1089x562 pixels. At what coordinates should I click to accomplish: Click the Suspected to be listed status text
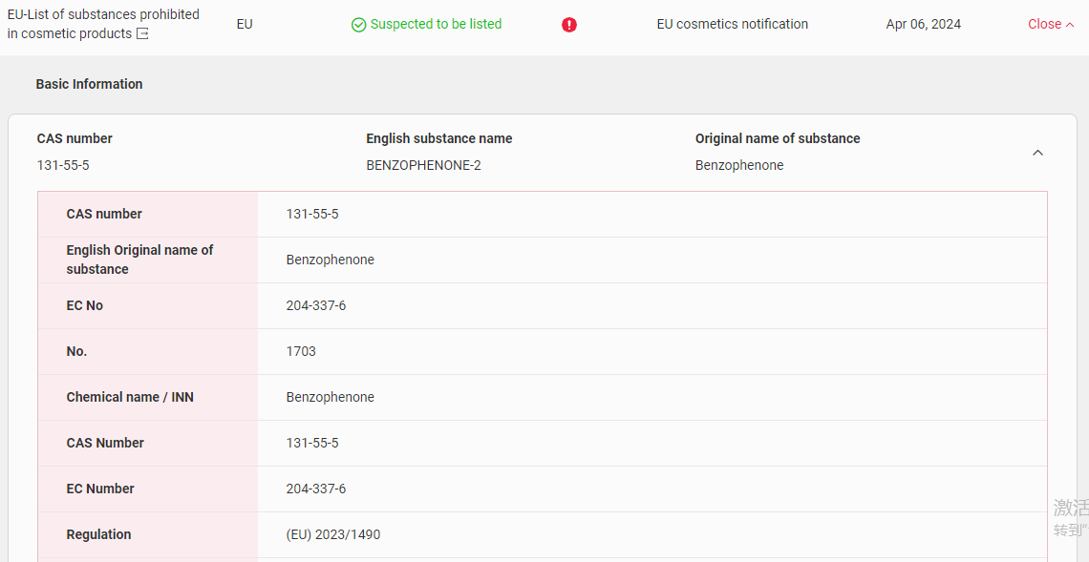[436, 24]
